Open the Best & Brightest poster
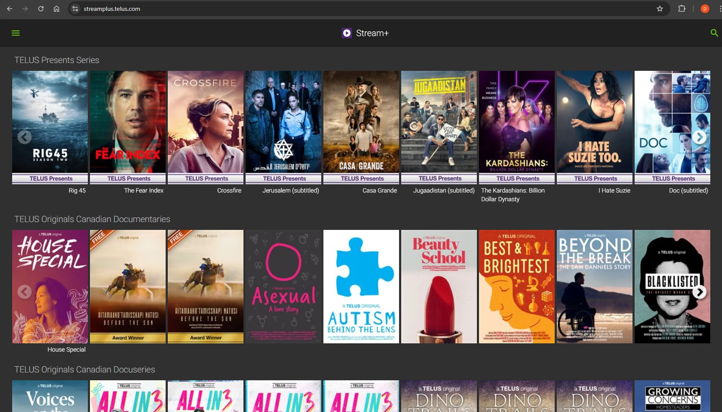This screenshot has width=722, height=412. [517, 286]
